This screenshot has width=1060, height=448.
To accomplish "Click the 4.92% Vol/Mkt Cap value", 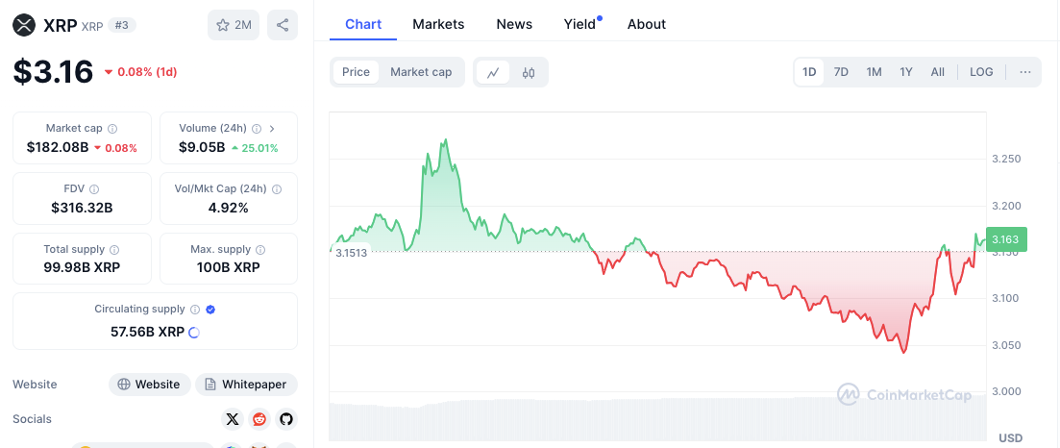I will 228,208.
